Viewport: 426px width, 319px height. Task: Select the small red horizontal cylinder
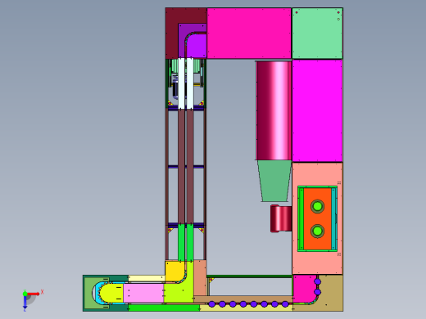(281, 219)
